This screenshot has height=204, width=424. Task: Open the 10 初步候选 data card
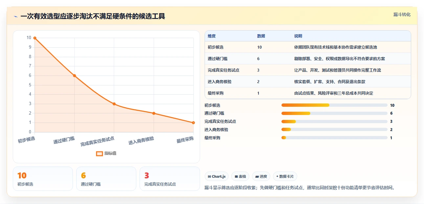(x=43, y=179)
